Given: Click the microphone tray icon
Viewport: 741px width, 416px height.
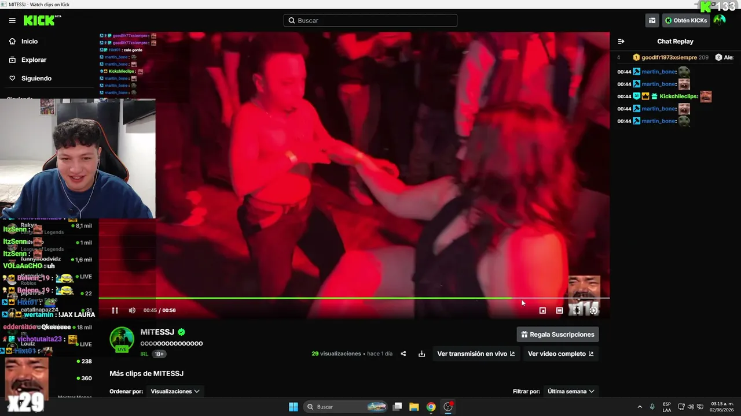Looking at the screenshot, I should tap(652, 407).
